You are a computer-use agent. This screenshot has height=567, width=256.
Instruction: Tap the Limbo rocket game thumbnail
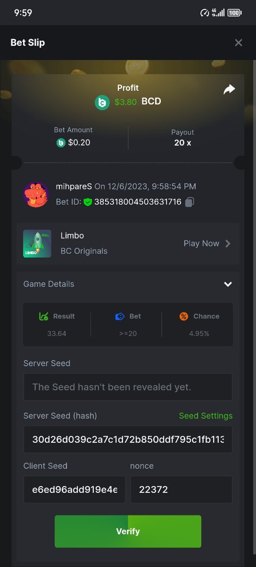coord(37,244)
